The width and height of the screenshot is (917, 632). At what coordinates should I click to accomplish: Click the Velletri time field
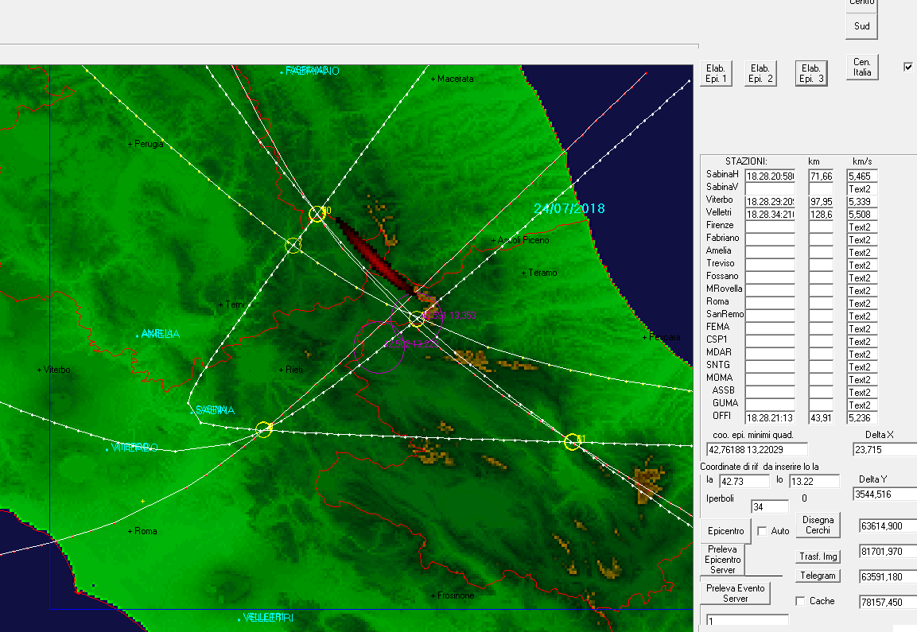click(x=770, y=215)
